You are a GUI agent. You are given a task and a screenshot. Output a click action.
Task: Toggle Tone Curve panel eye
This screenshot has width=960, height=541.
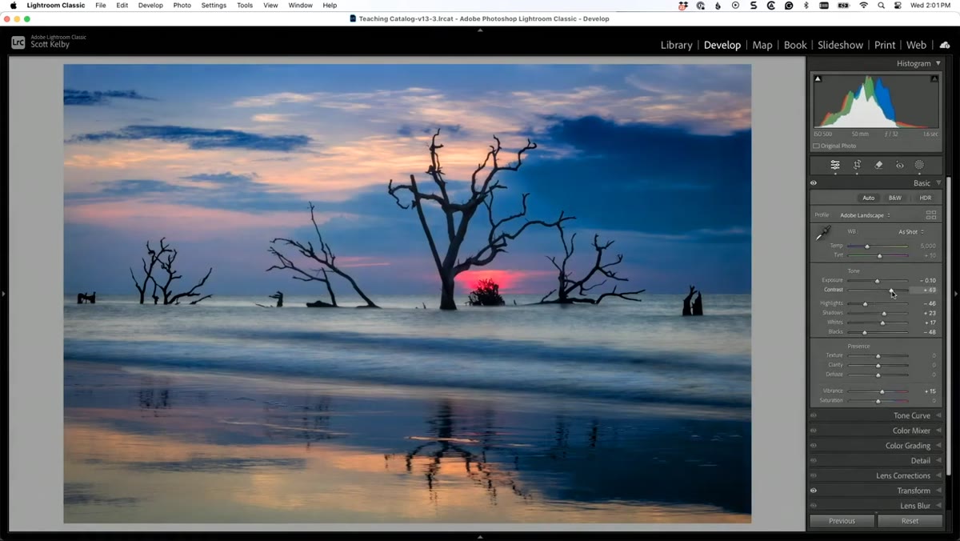tap(814, 415)
